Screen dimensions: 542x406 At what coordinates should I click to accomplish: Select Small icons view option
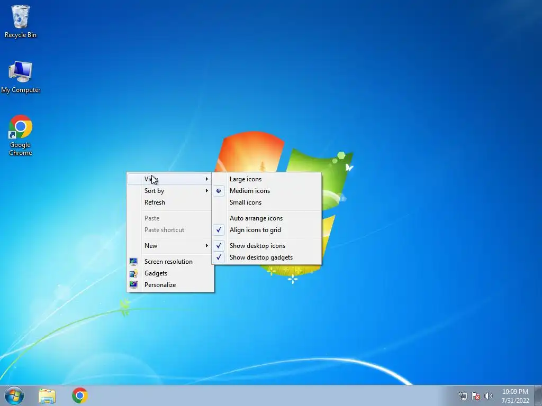click(x=267, y=202)
